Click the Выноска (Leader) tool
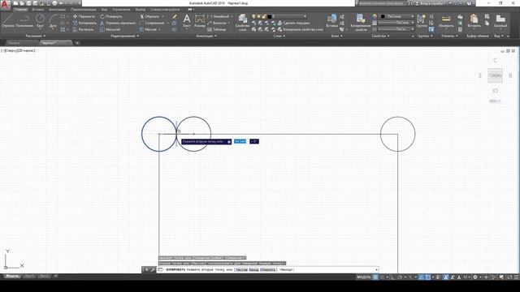520x292 pixels. (217, 23)
